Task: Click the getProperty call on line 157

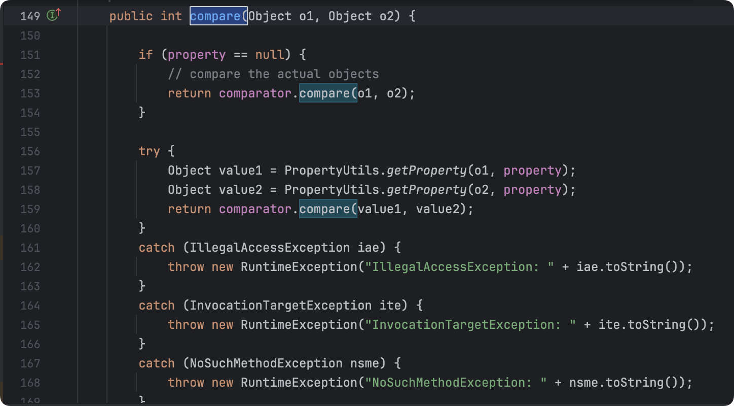Action: 426,171
